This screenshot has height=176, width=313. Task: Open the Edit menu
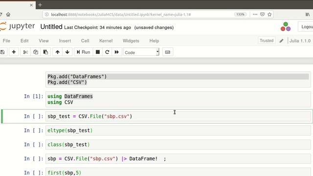(x=24, y=41)
